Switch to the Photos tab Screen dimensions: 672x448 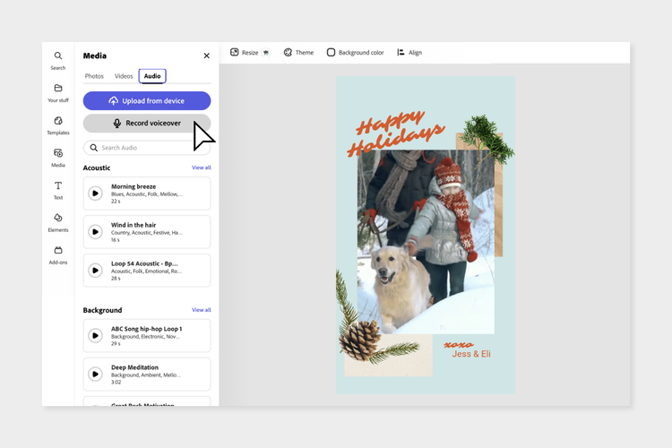[94, 76]
